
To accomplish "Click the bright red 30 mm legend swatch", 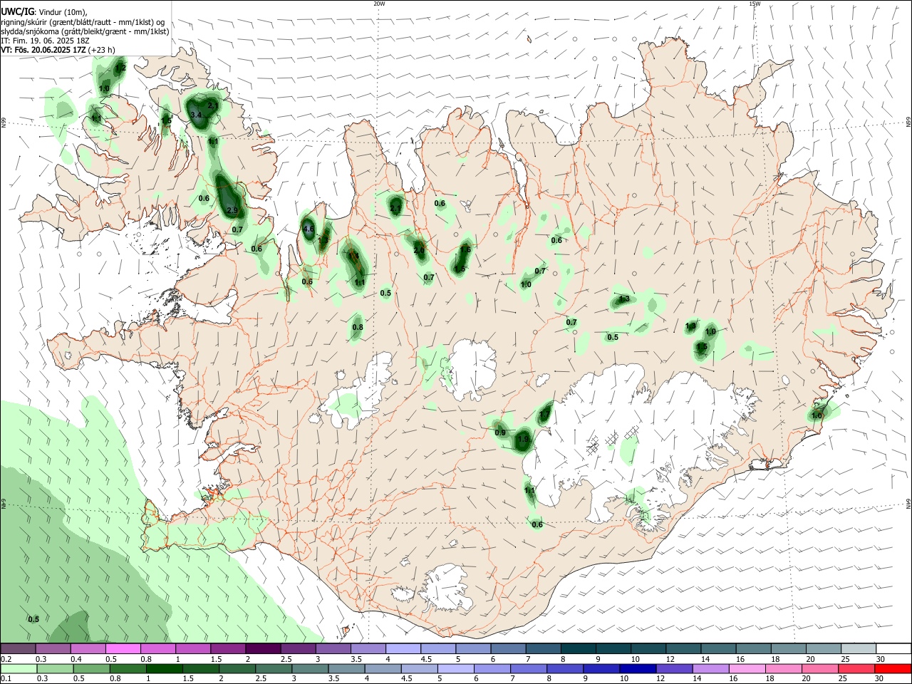I will coord(893,668).
